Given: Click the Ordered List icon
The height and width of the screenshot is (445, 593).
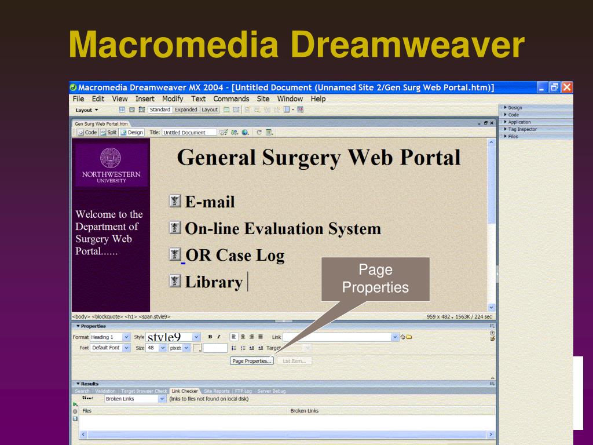Looking at the screenshot, I should point(243,348).
